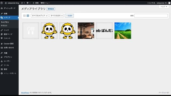Viewport: 171px width, 96px height.
Task: Click the settings sliders icon
Action: click(x=2, y=69)
